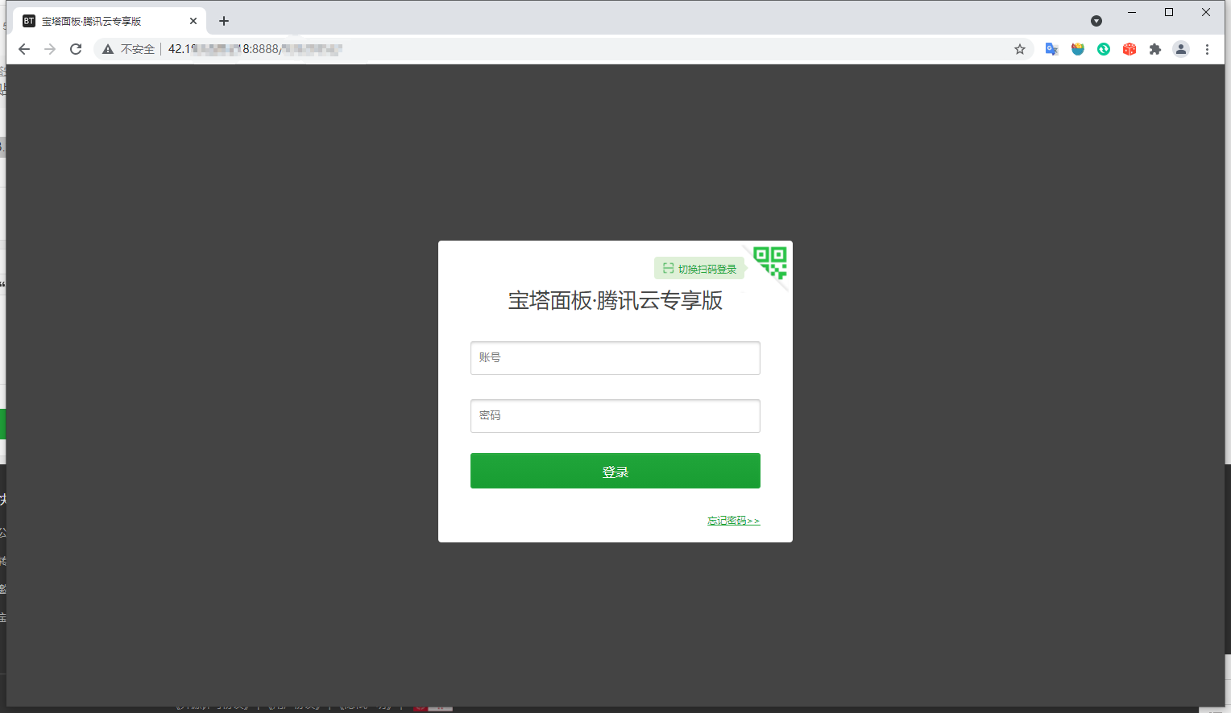Open the green circular extension icon
This screenshot has height=713, width=1231.
point(1104,49)
